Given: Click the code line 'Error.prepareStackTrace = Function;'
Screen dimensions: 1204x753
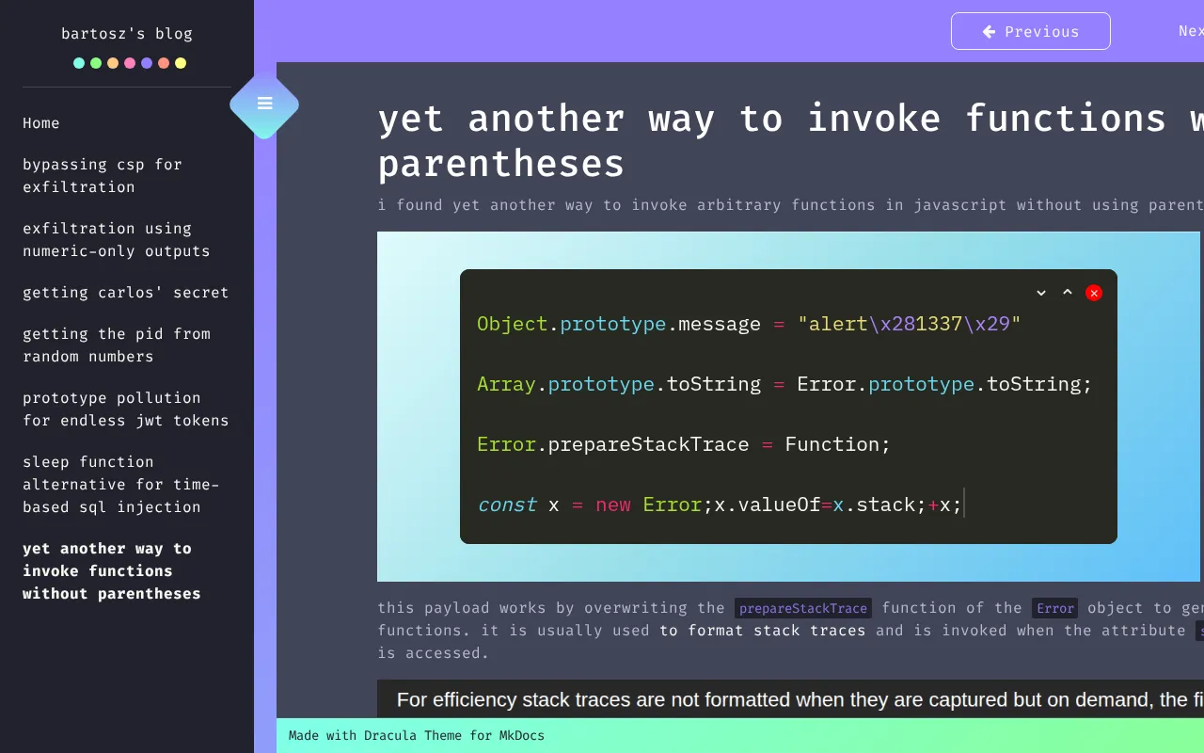Looking at the screenshot, I should [x=684, y=444].
